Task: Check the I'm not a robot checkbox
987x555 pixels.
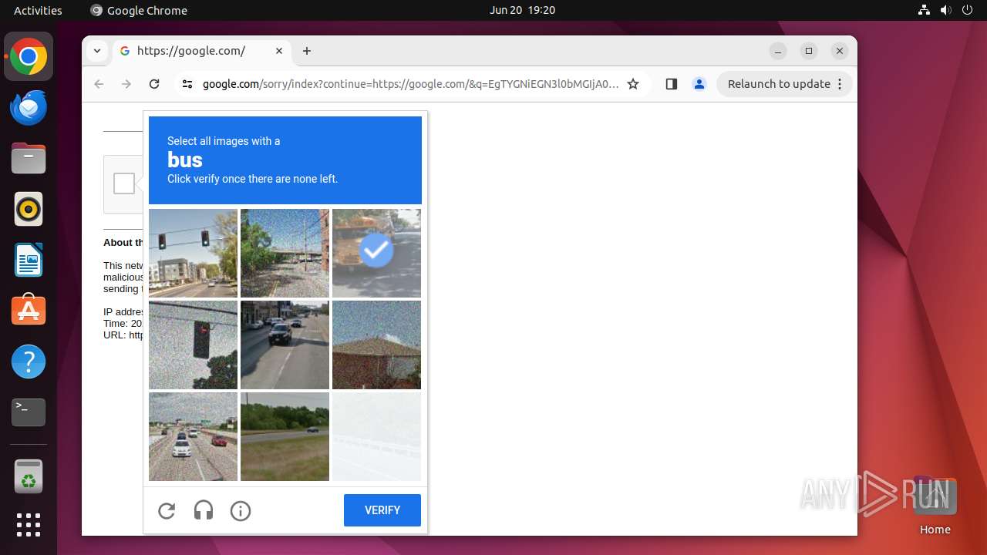Action: (124, 183)
